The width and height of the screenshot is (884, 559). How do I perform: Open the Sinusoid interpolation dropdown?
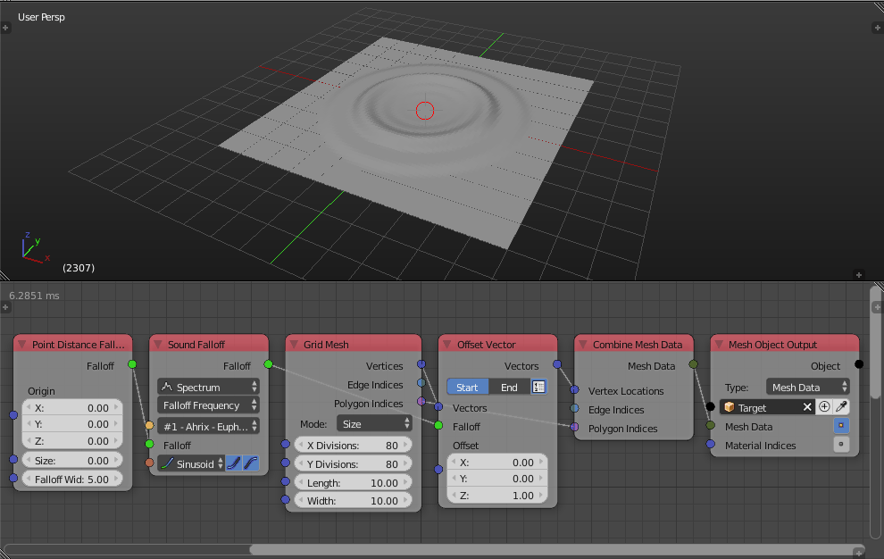point(191,463)
